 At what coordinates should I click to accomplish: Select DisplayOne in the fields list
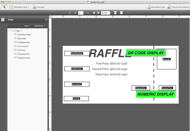point(22,54)
